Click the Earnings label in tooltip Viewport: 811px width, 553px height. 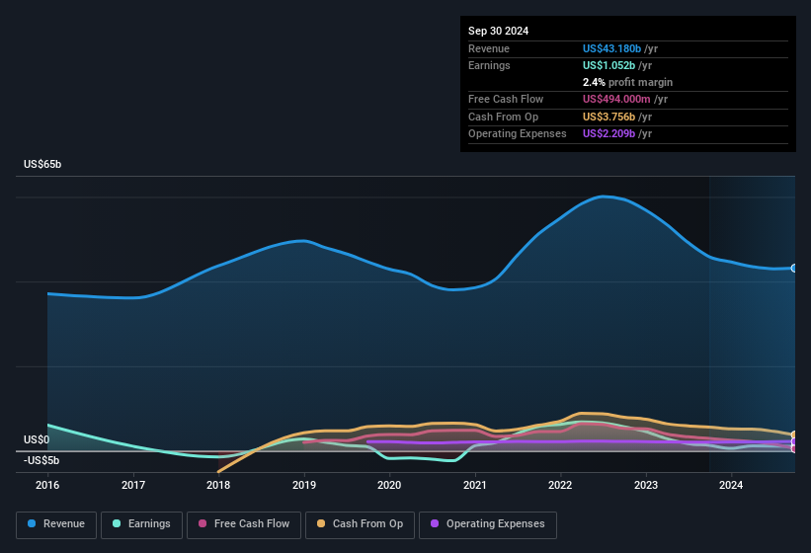tap(489, 65)
